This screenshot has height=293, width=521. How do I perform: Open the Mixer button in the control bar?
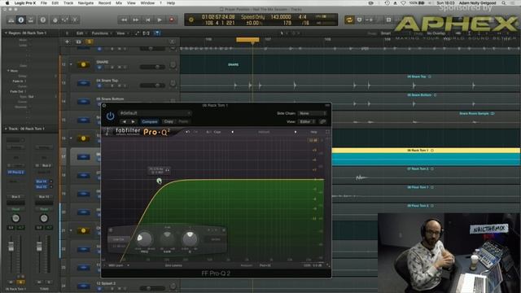pyautogui.click(x=65, y=20)
